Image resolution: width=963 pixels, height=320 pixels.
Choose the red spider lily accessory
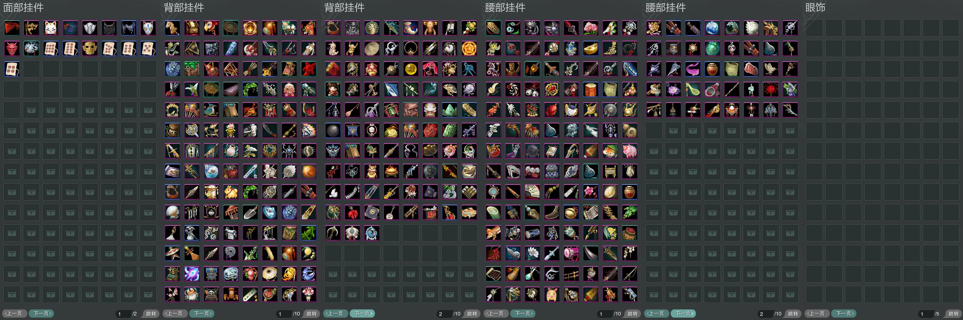coord(771,90)
